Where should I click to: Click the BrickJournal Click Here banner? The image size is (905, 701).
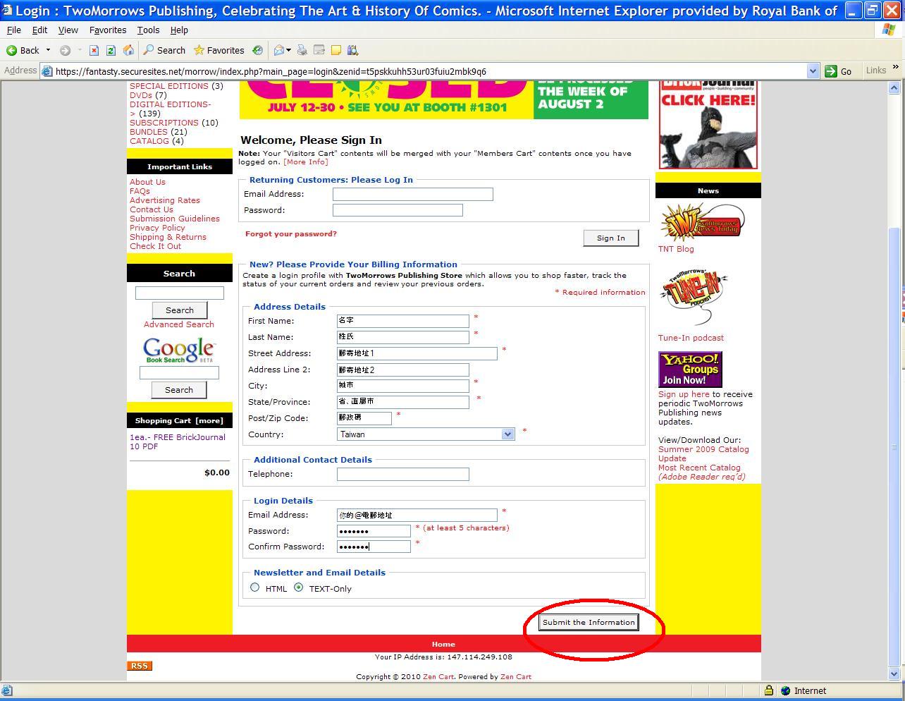(708, 125)
